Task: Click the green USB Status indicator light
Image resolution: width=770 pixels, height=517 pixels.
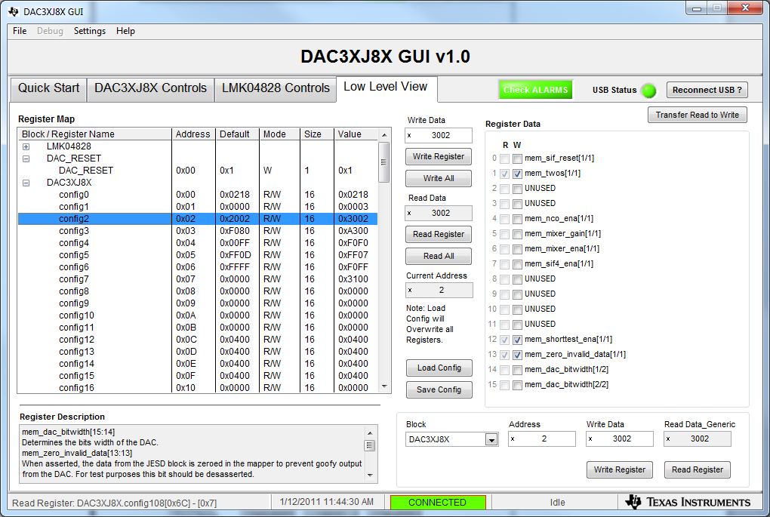Action: [x=648, y=91]
